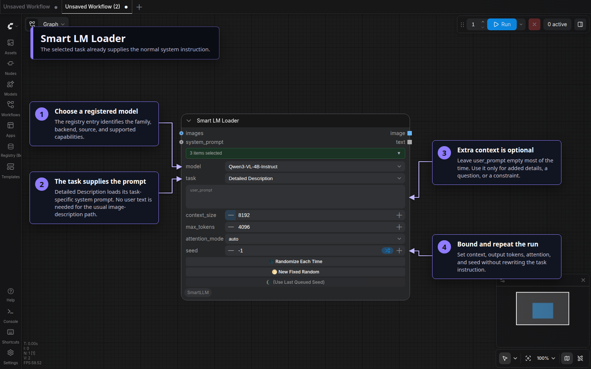Increment the batch count arrow up
The image size is (591, 369).
482,22
